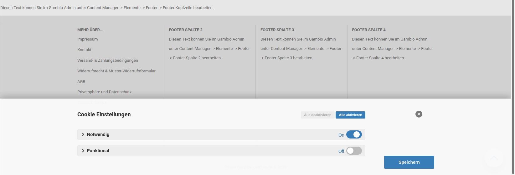Click the scroll-to-top arrow icon
515x175 pixels.
(494, 158)
